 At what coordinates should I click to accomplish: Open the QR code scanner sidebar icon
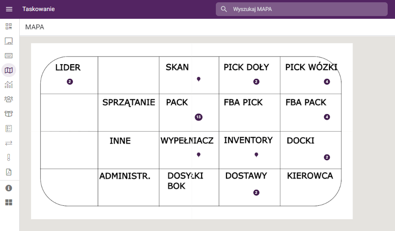coord(9,26)
